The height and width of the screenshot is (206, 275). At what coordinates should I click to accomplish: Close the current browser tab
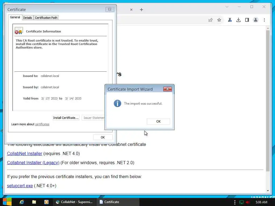[131, 10]
